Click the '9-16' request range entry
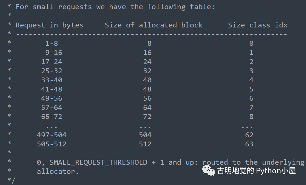 (54, 53)
